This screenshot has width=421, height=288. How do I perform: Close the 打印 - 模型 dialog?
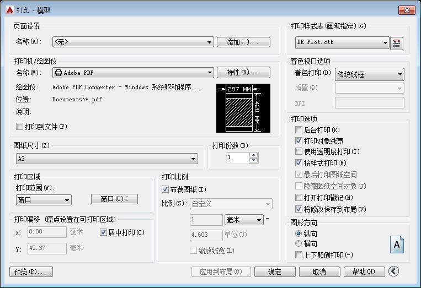click(x=407, y=10)
